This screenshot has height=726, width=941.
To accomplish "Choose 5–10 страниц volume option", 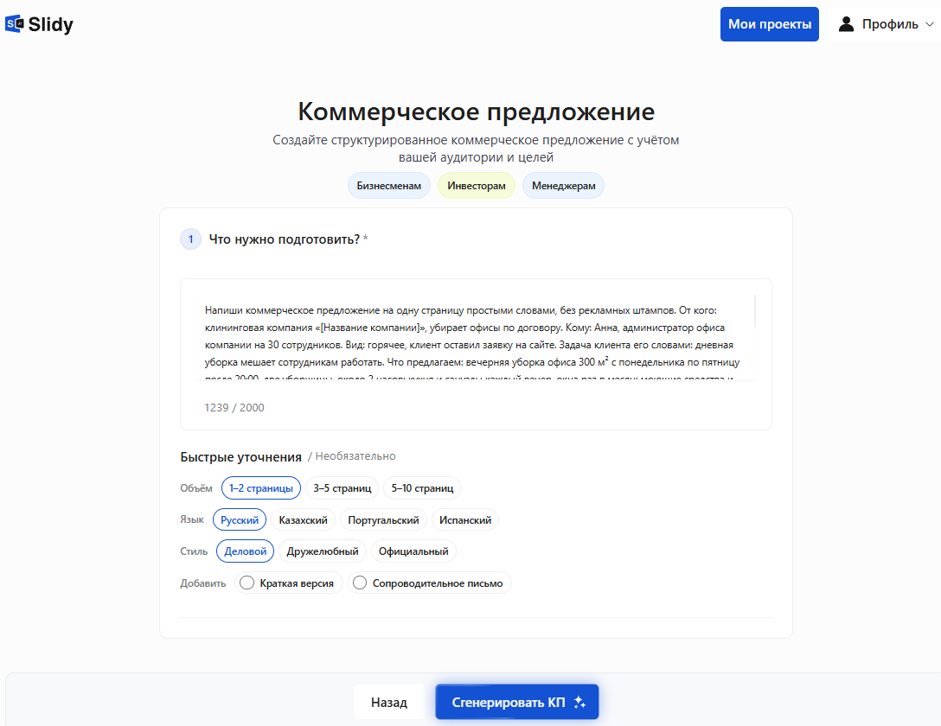I will click(x=422, y=488).
